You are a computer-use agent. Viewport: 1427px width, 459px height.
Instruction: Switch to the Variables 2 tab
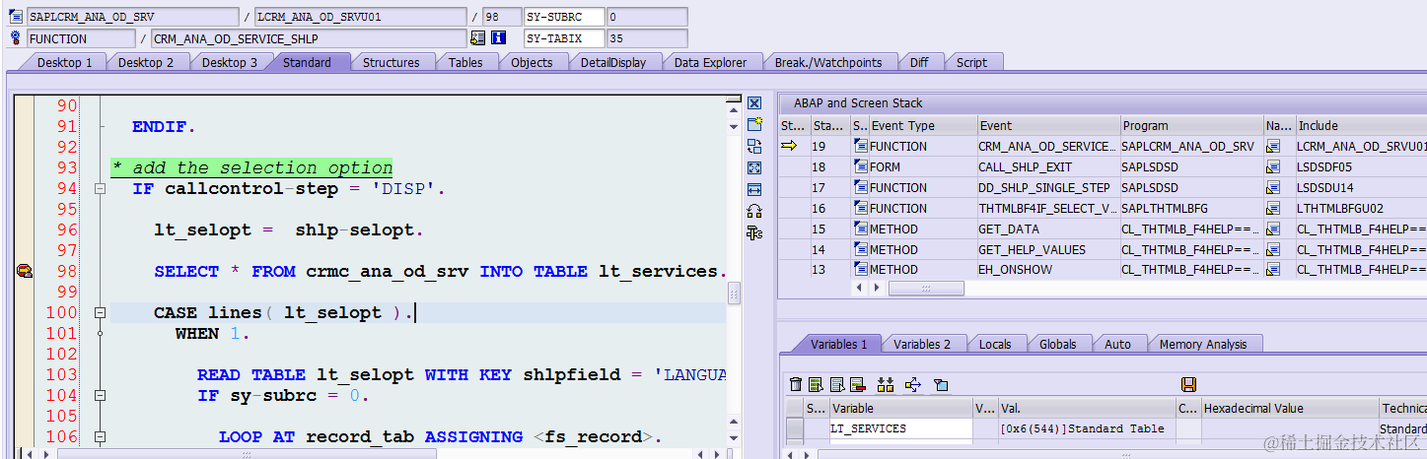click(922, 344)
